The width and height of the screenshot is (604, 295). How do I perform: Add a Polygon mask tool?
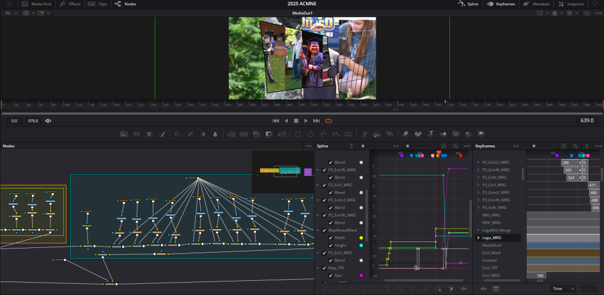323,134
